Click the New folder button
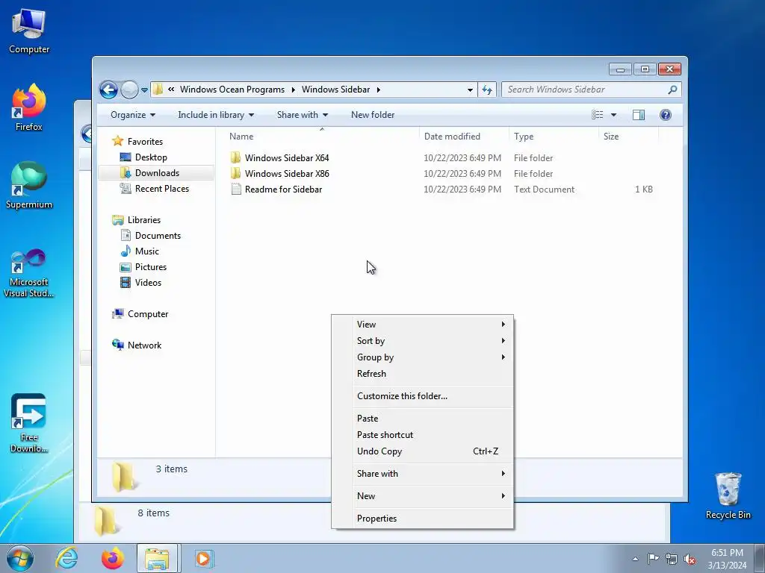Screen dimensions: 765x573 [373, 115]
